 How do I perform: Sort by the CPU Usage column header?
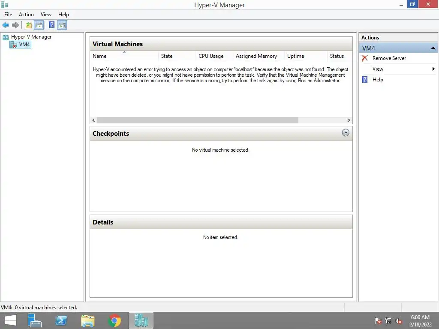[214, 56]
